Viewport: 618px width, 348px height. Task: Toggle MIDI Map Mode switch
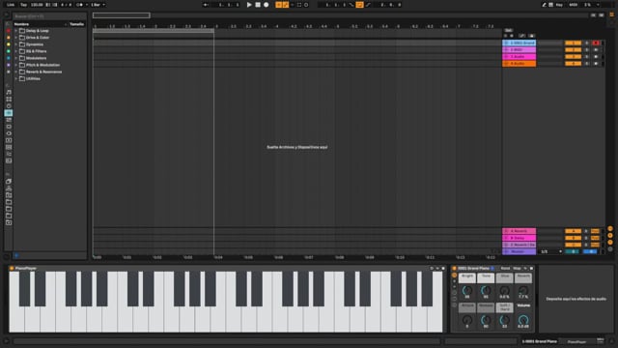pos(574,5)
